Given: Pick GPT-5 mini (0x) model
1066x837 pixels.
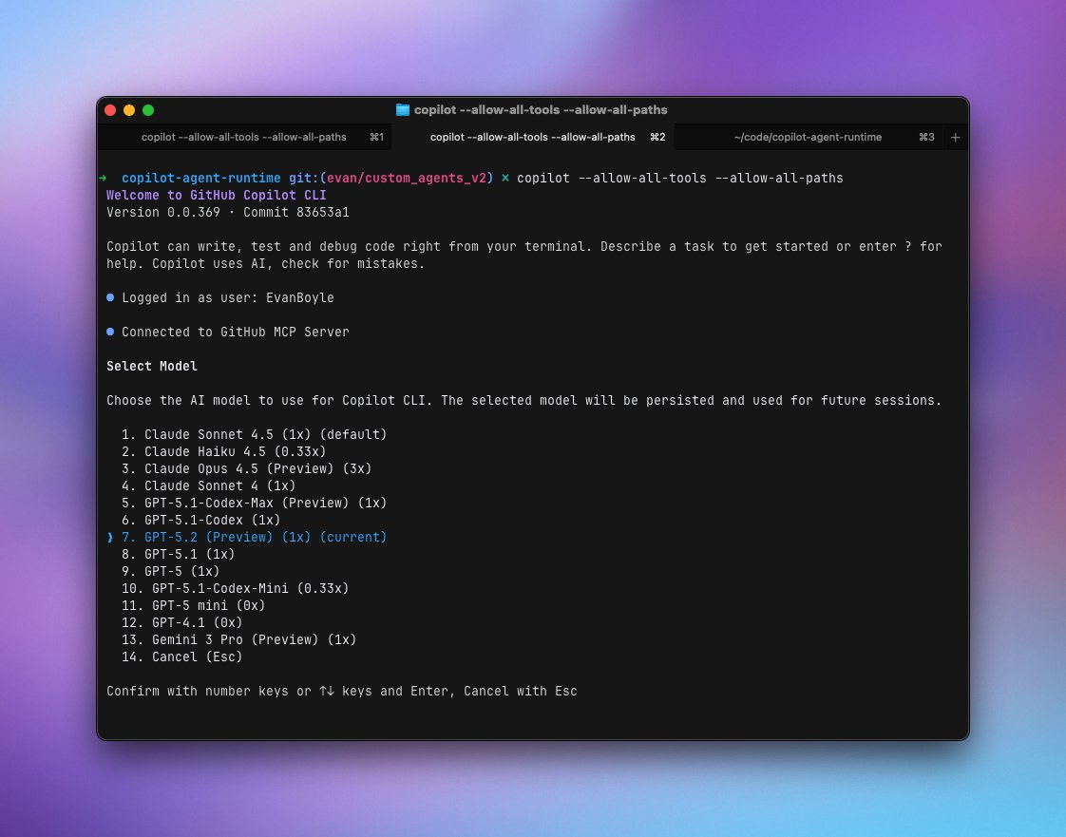Looking at the screenshot, I should pyautogui.click(x=194, y=605).
